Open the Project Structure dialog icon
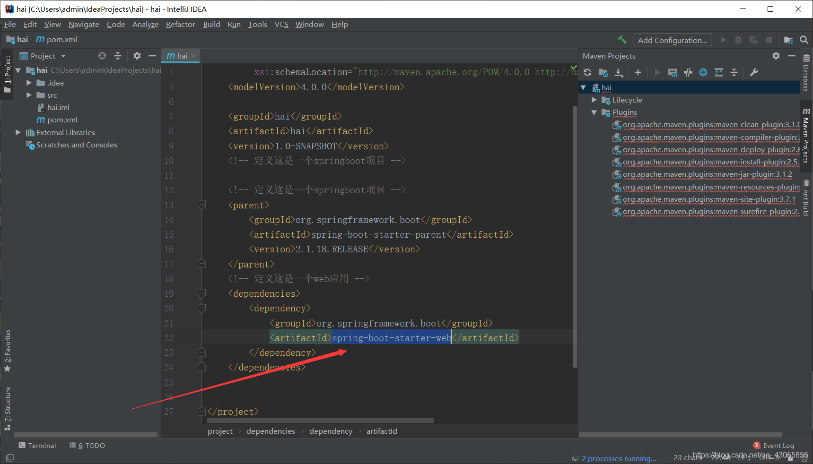Screen dimensions: 813x464 click(x=788, y=40)
